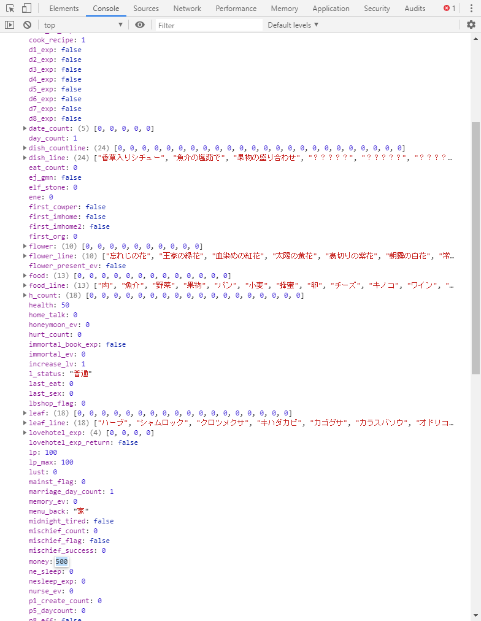
Task: Clear the console with the clear icon
Action: [27, 25]
